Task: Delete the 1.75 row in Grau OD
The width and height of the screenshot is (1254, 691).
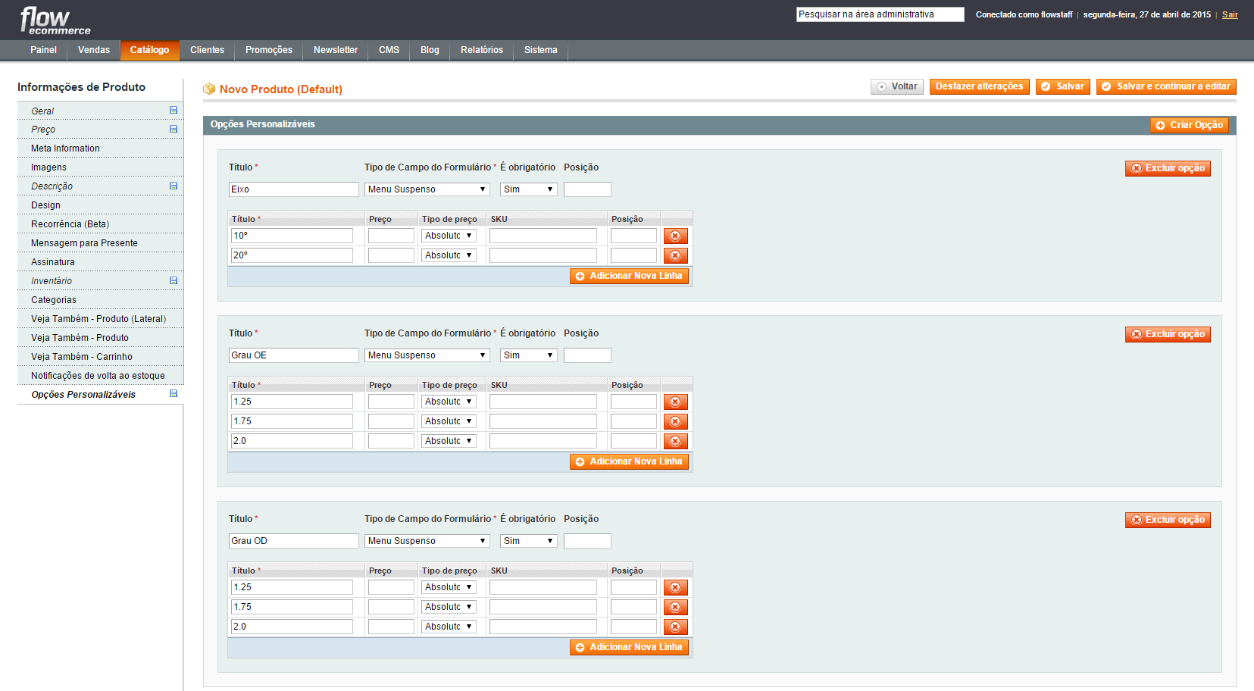Action: click(x=675, y=607)
